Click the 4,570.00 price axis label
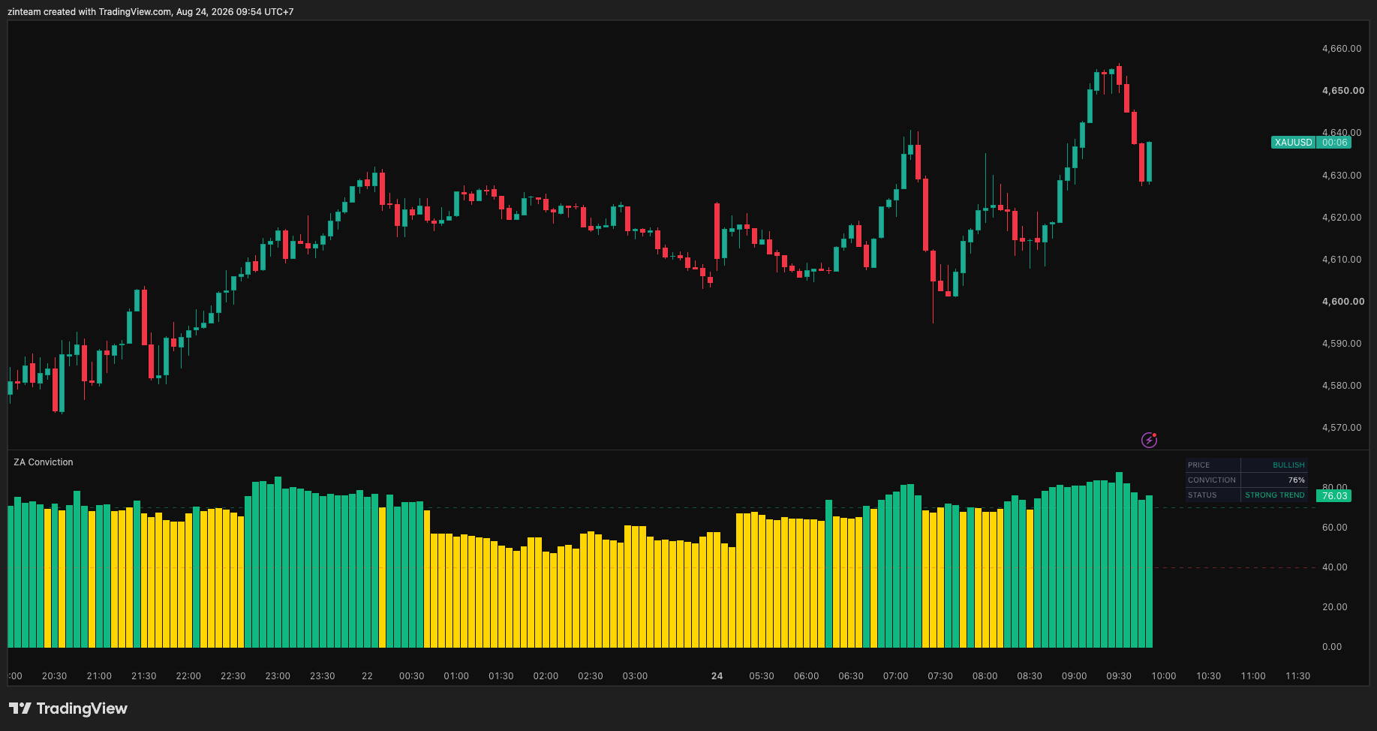 pyautogui.click(x=1342, y=428)
